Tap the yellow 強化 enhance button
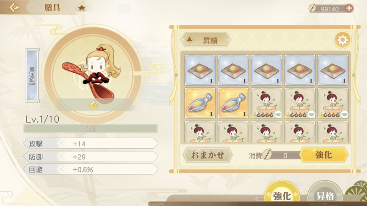The image size is (367, 206). pos(324,155)
